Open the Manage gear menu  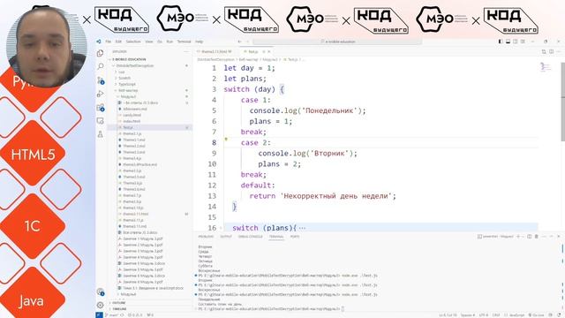pos(100,305)
